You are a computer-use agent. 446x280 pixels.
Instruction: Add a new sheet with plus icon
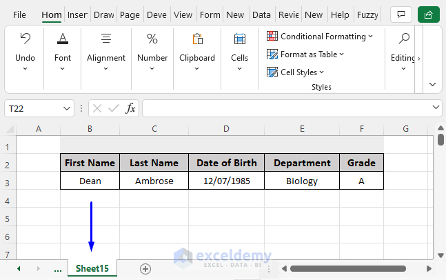point(145,269)
